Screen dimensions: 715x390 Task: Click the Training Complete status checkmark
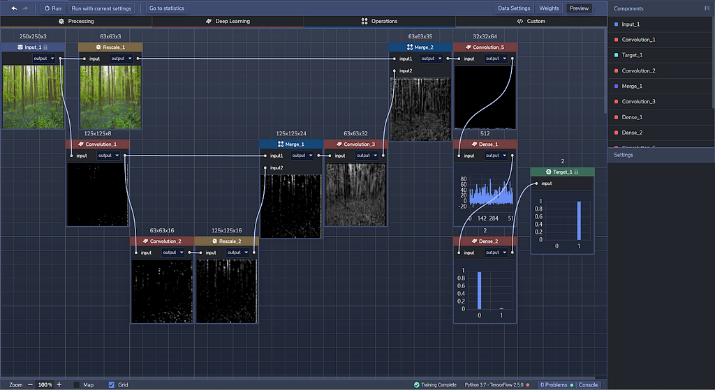click(416, 384)
